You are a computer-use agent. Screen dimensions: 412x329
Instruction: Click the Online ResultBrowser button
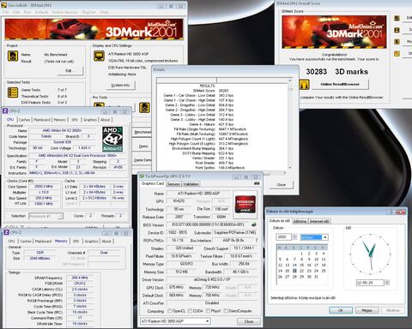340,84
